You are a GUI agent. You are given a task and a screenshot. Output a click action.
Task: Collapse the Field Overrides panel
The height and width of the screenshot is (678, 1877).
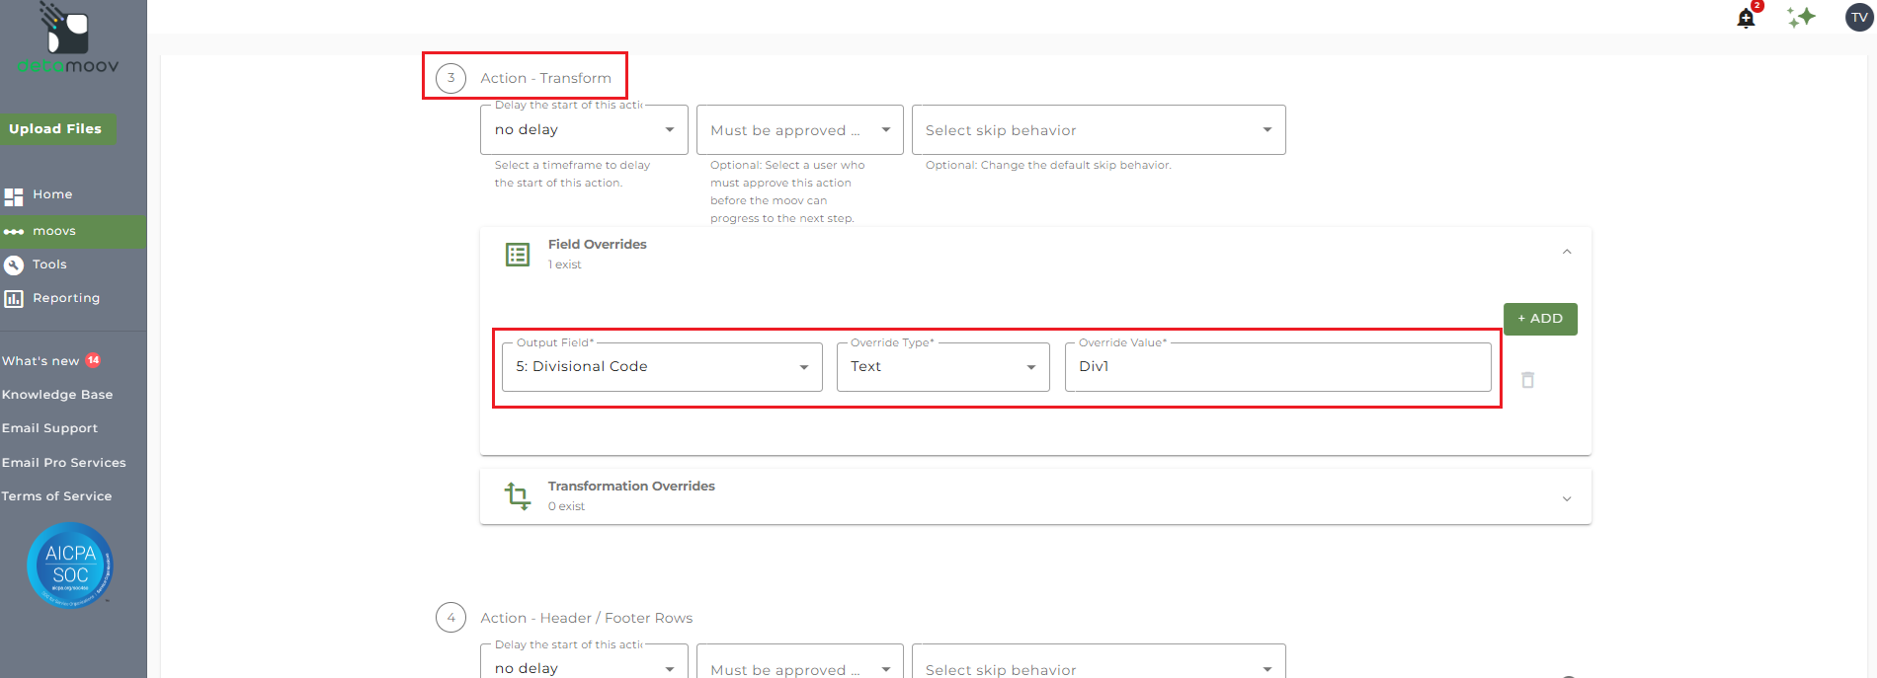tap(1567, 253)
